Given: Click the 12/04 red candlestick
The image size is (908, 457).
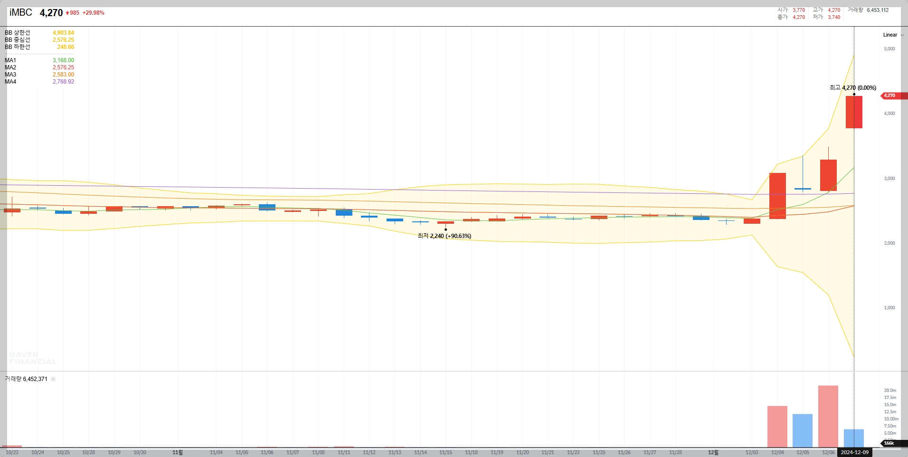Looking at the screenshot, I should 777,196.
